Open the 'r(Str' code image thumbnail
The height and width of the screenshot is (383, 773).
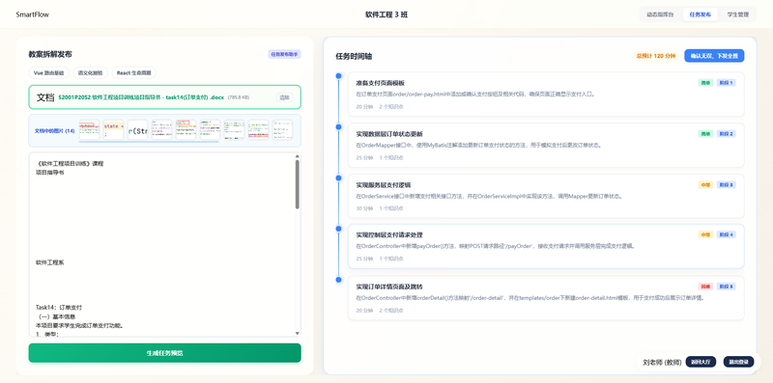click(137, 130)
